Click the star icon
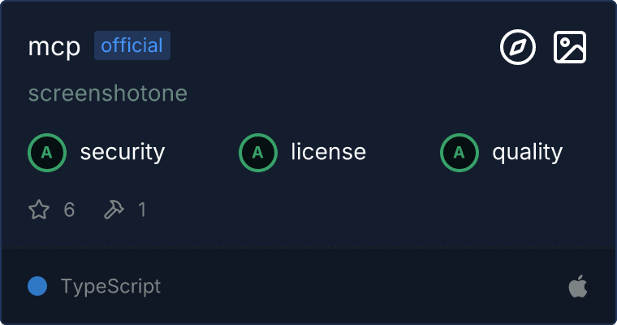This screenshot has width=617, height=325. [x=39, y=210]
